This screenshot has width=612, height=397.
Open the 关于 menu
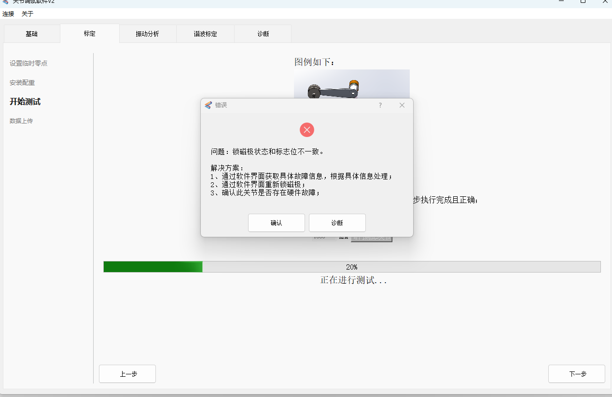tap(28, 14)
